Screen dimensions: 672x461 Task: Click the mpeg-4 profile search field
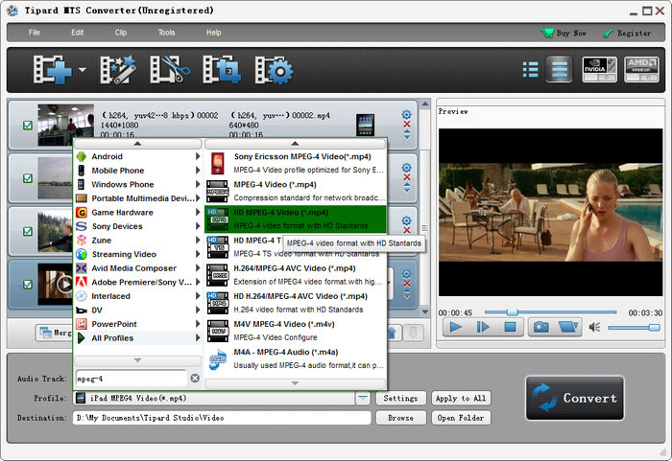point(131,379)
